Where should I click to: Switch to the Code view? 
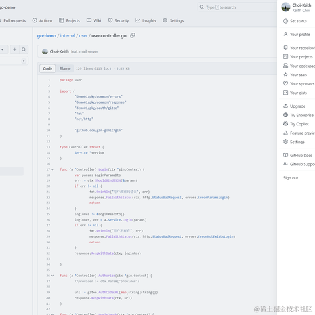point(48,68)
